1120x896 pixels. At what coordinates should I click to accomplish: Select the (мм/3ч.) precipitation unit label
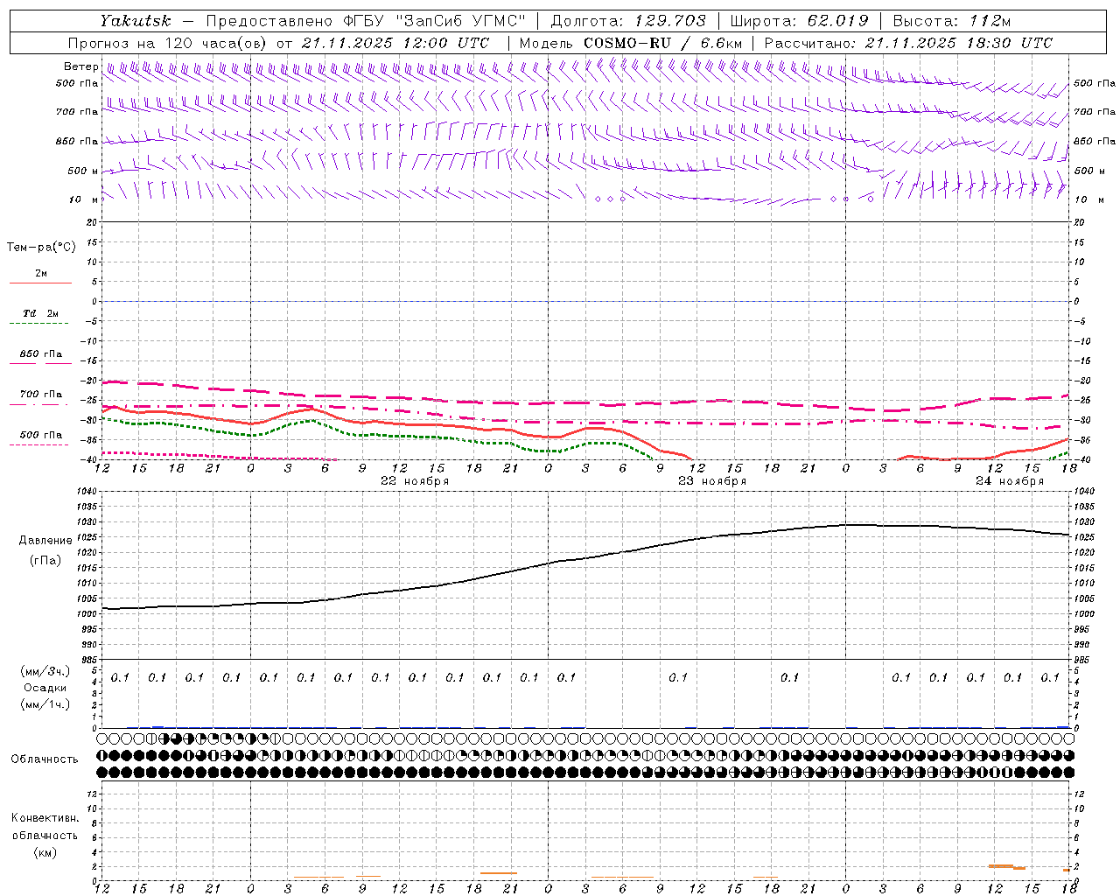pos(45,671)
